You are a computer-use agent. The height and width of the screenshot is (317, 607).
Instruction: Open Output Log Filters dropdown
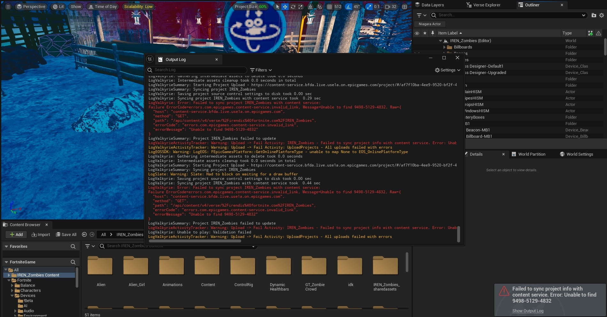tap(261, 70)
